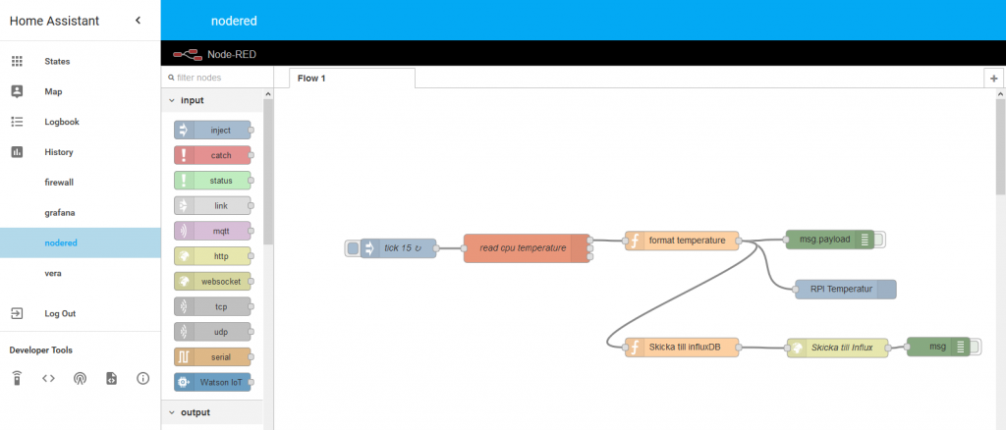1006x430 pixels.
Task: Open the broadcast tower developer tool
Action: [80, 378]
